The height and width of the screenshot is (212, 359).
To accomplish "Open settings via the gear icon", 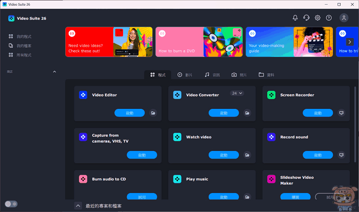I will 317,18.
